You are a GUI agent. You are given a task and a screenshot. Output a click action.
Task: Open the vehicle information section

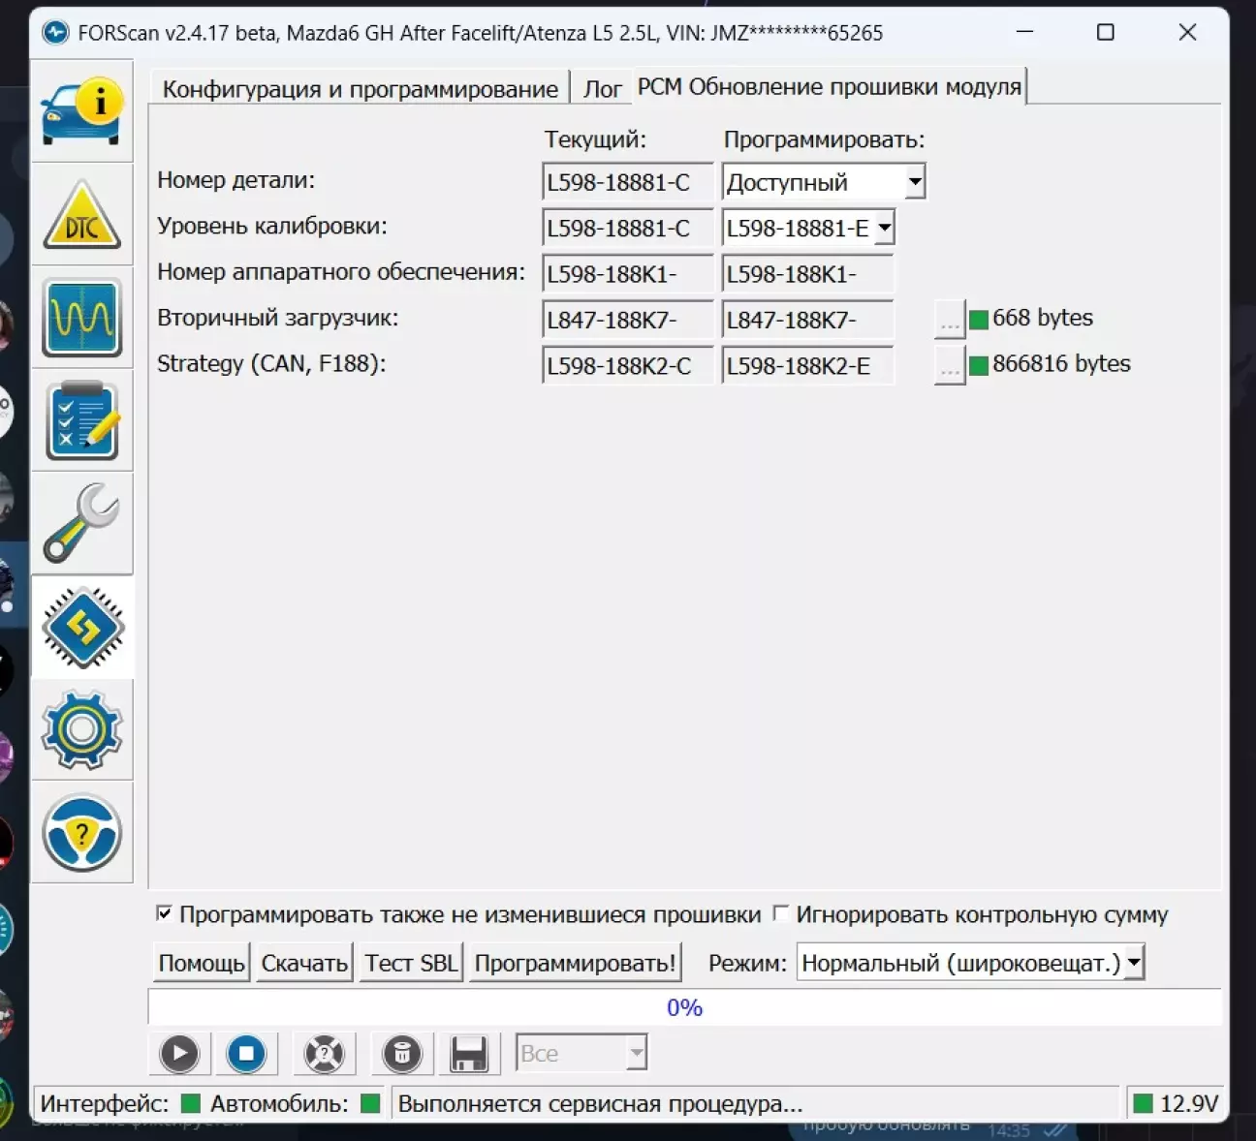[x=82, y=111]
